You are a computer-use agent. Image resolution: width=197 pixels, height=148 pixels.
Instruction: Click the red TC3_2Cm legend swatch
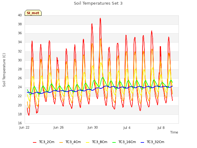[x=34, y=142]
